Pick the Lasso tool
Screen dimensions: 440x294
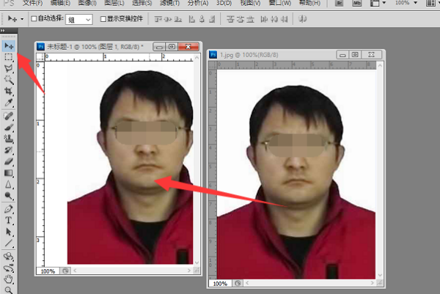(x=9, y=68)
